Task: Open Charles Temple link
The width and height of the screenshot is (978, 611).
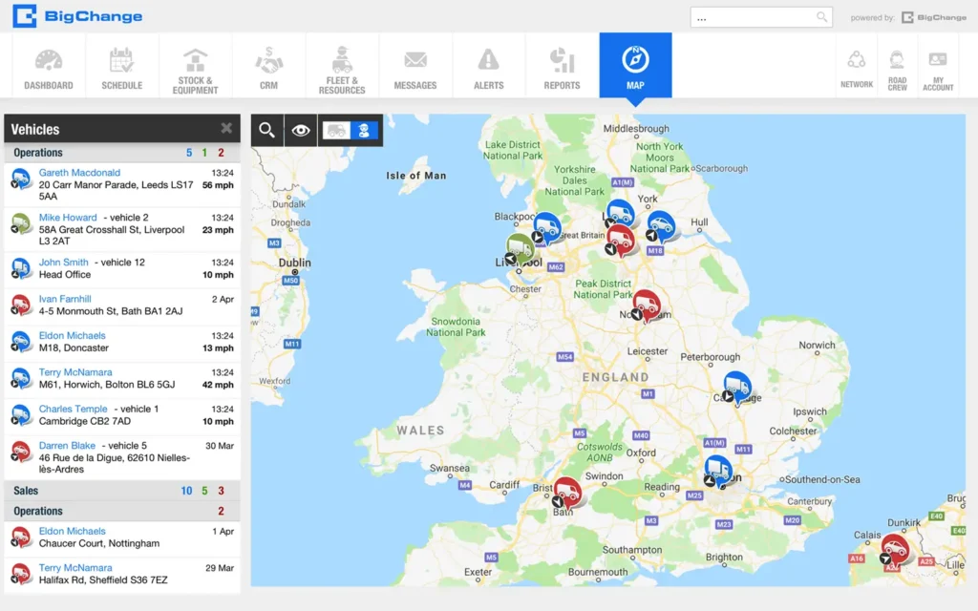Action: (x=73, y=409)
